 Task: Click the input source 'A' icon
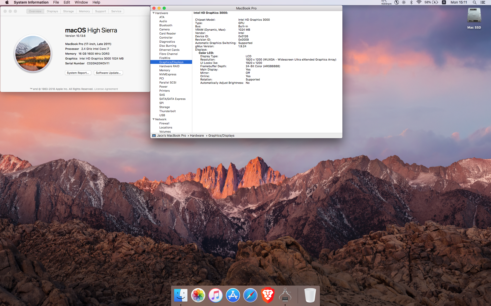pyautogui.click(x=444, y=2)
